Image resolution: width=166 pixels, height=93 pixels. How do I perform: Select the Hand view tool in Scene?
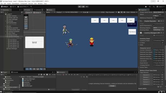[26, 17]
